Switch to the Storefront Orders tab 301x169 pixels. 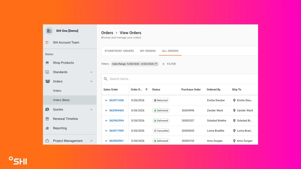(x=119, y=51)
